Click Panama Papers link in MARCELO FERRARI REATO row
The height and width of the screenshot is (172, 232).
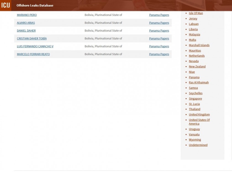pyautogui.click(x=159, y=54)
